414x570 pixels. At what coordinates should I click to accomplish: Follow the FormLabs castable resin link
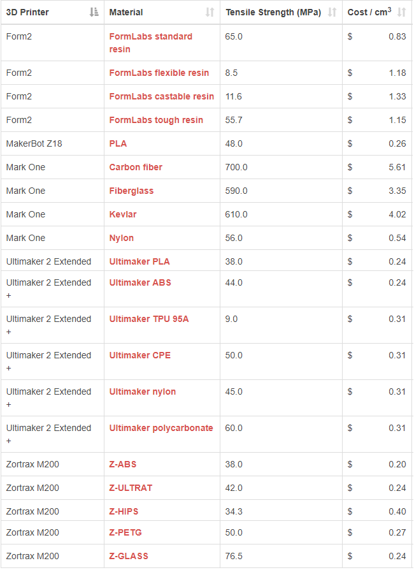coord(162,96)
